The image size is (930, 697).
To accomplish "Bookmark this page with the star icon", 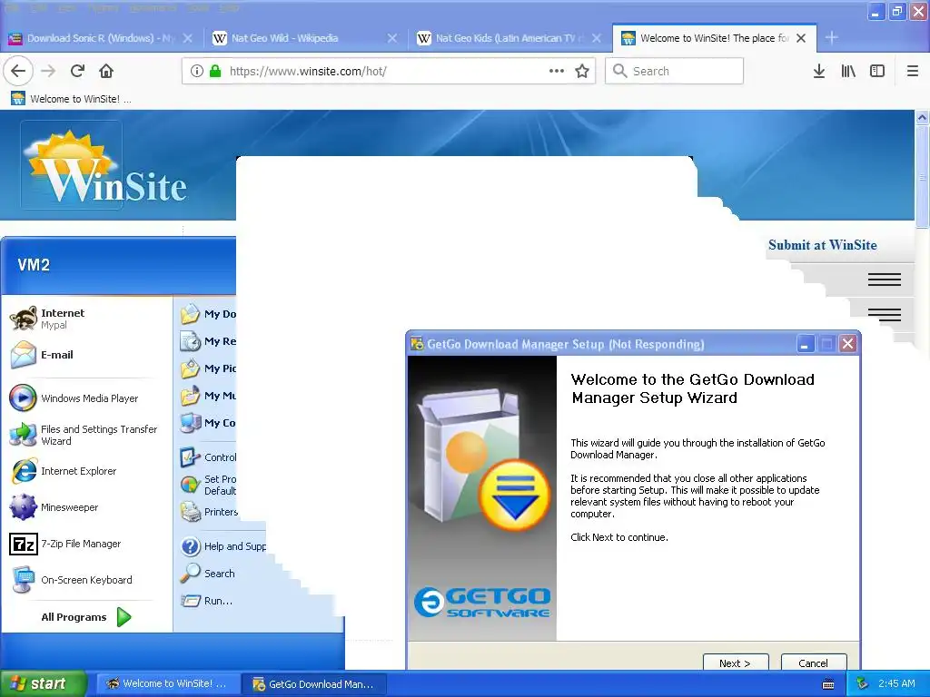I will pos(582,71).
